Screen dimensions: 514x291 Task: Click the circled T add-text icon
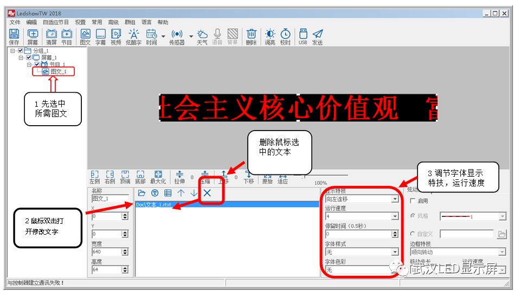point(155,193)
